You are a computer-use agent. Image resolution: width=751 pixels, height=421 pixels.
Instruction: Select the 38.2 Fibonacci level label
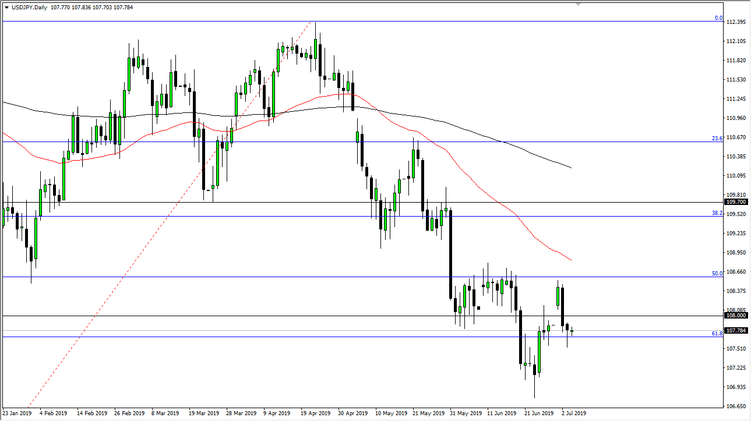pos(718,214)
